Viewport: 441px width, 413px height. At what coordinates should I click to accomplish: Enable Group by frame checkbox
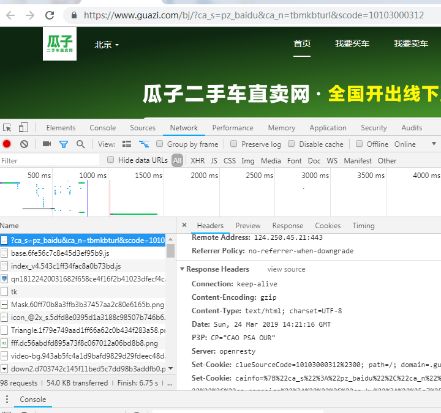tap(159, 144)
